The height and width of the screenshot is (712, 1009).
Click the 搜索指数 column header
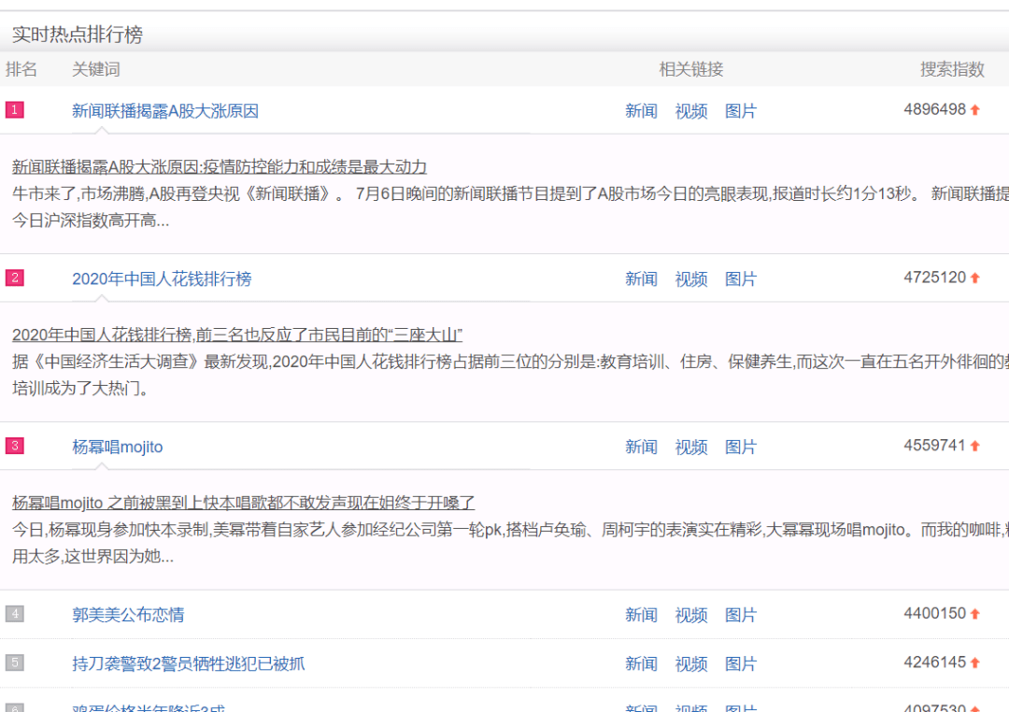coord(952,69)
